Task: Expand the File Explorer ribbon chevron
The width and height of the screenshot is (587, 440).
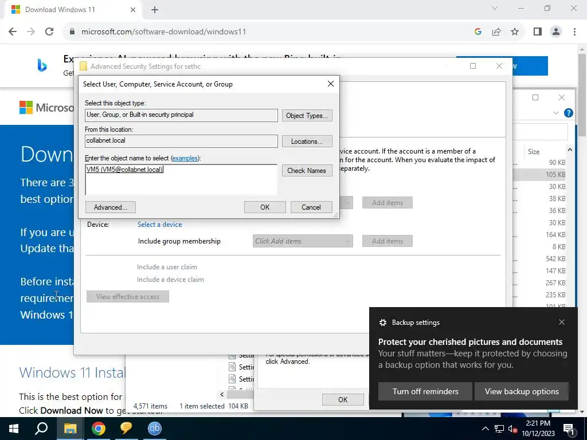Action: 555,113
